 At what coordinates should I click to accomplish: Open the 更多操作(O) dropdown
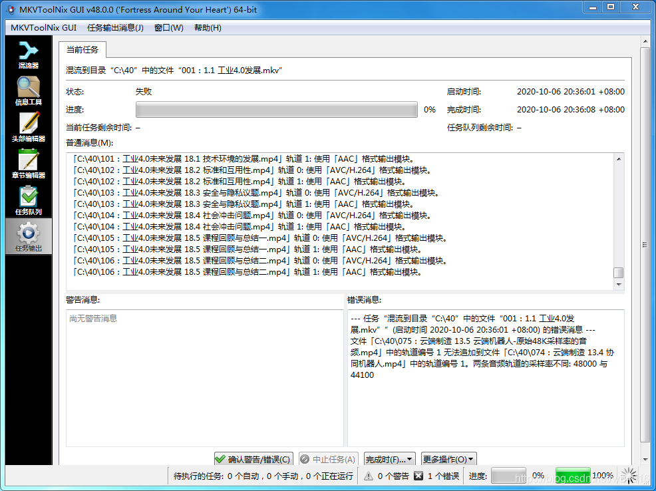448,459
